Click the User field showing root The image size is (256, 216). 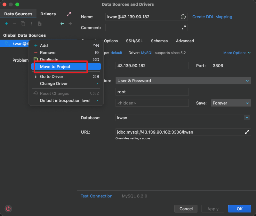click(152, 92)
